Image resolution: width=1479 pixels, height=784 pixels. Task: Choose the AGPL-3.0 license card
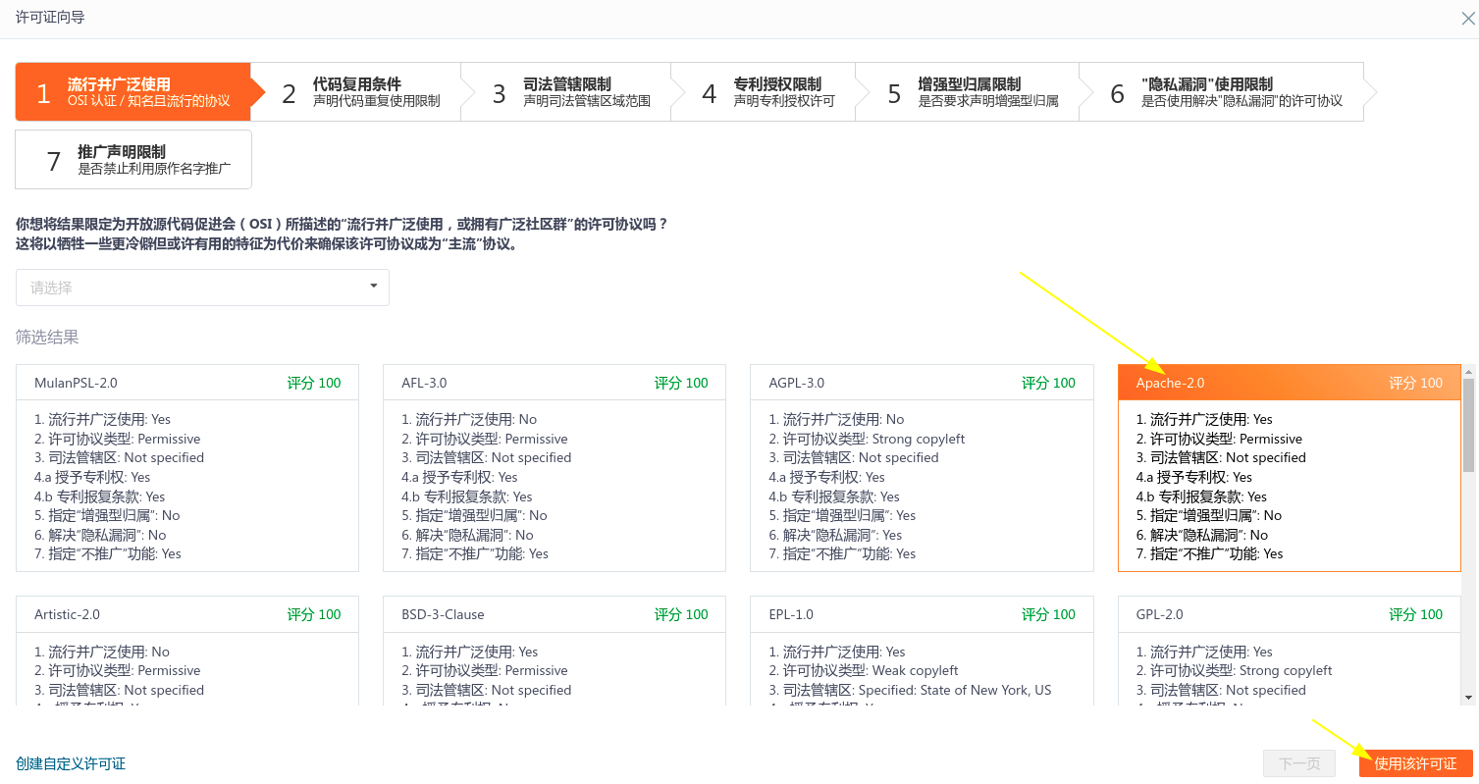coord(922,468)
